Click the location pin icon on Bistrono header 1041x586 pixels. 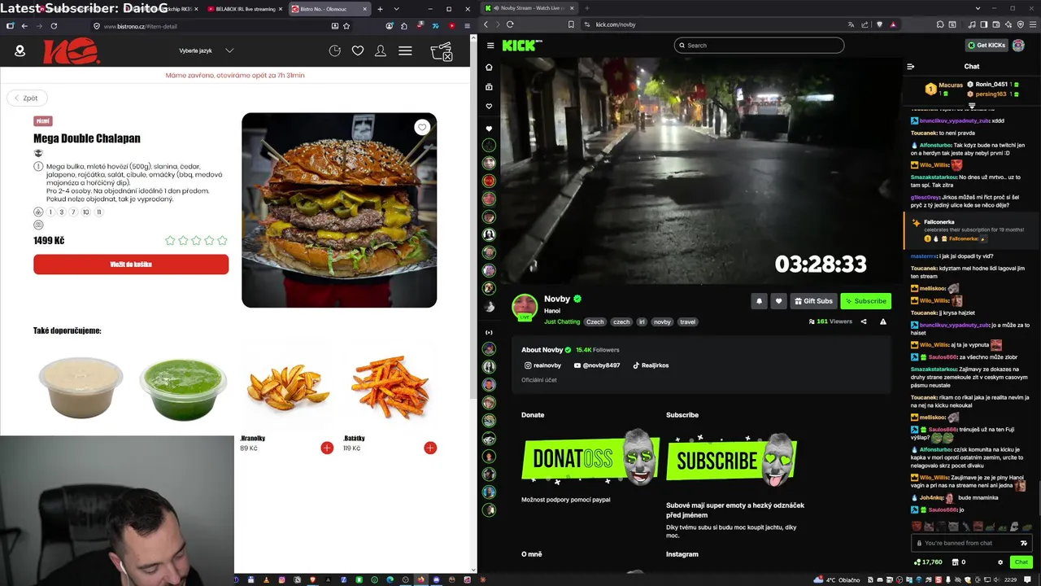pos(20,50)
